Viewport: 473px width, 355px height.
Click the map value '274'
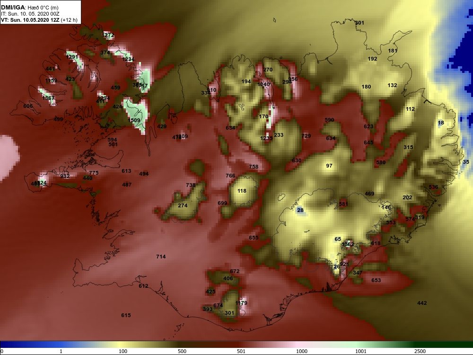[183, 205]
